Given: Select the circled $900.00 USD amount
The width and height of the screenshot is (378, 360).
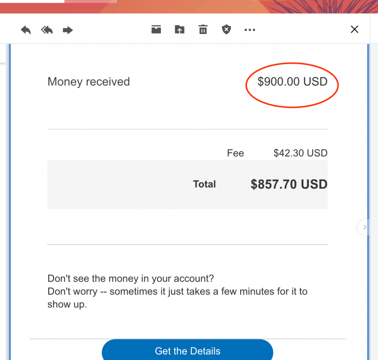Looking at the screenshot, I should point(292,82).
